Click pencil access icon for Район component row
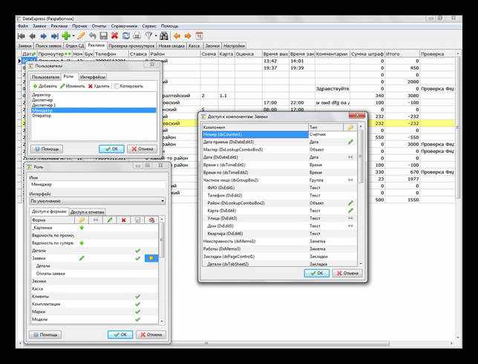This screenshot has width=478, height=364. 350,203
